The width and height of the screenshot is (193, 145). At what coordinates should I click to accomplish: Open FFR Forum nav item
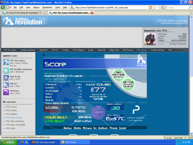tap(128, 50)
